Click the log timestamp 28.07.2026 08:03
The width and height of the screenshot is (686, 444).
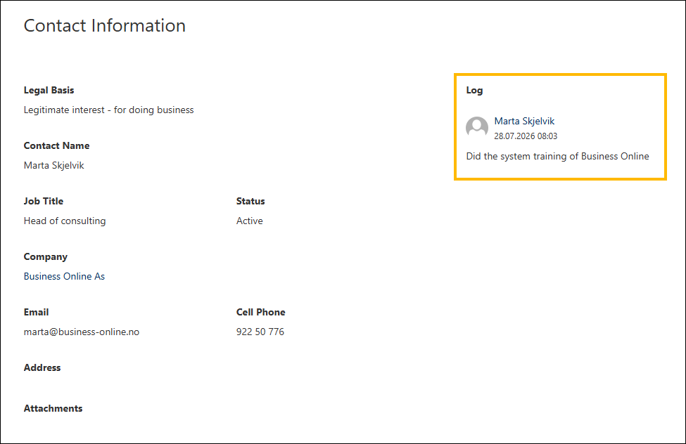[x=526, y=136]
